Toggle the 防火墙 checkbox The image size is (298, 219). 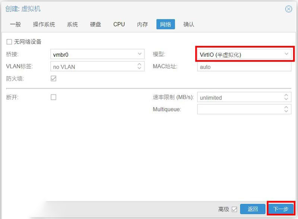[53, 78]
